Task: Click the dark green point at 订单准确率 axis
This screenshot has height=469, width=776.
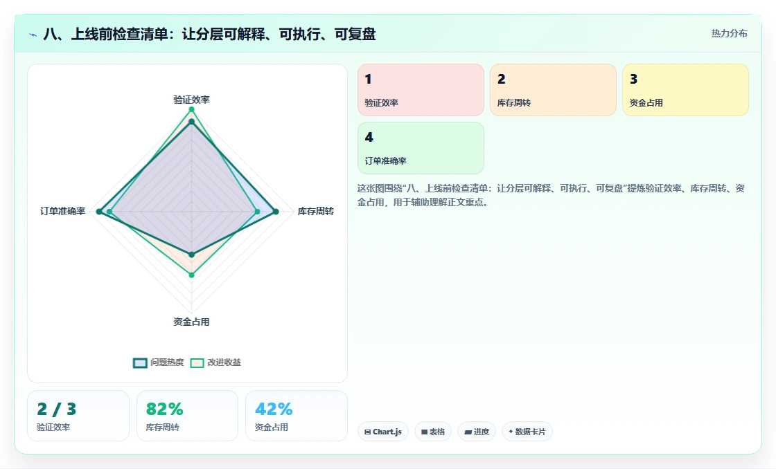Action: (99, 212)
